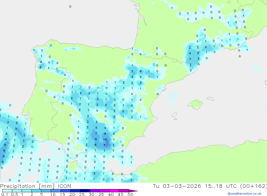267x196 pixels.
Task: Choose the 25–30 mm navy legend swatch
Action: [85, 191]
